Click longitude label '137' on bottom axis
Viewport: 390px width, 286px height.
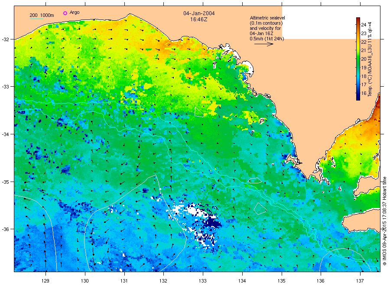[360, 281]
